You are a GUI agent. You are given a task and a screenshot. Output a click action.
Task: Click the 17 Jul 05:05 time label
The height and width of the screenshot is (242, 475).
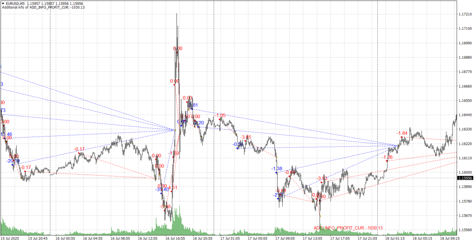tap(258, 238)
